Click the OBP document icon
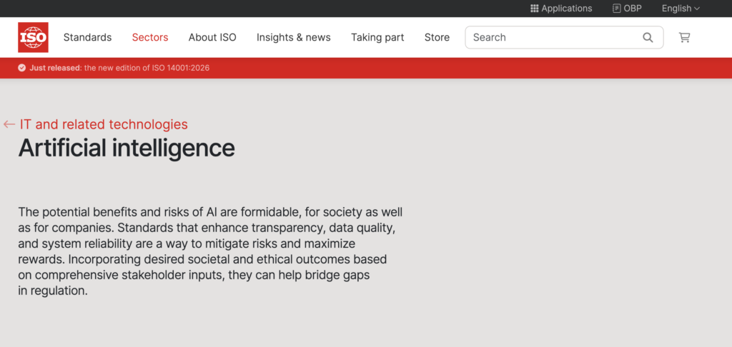Screen dimensions: 732x347 (x=616, y=9)
